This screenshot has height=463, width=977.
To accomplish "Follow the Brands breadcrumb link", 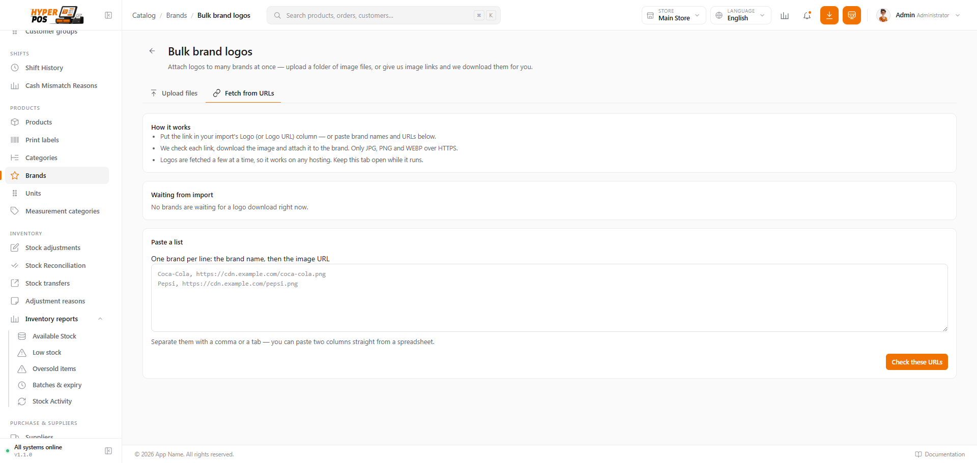I will 177,15.
